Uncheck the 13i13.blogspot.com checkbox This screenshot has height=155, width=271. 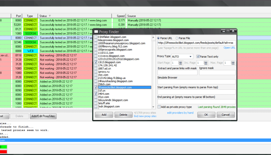click(x=96, y=62)
